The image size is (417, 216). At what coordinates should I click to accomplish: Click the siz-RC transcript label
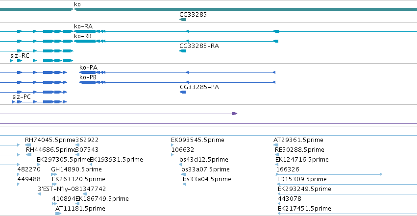click(20, 56)
